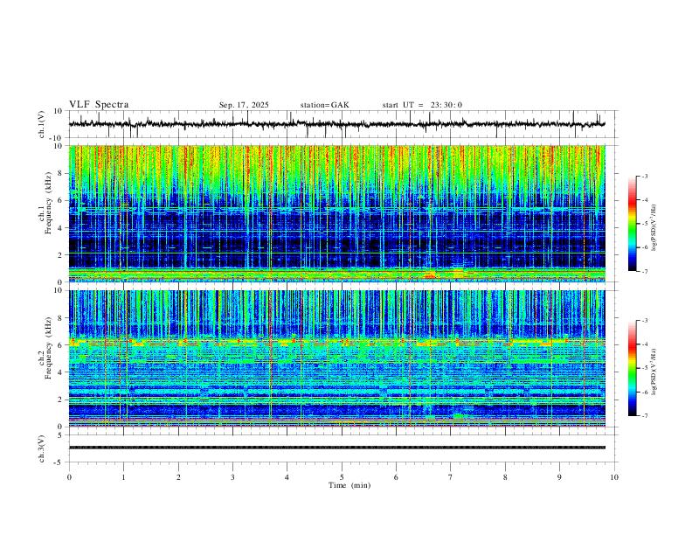
Task: Click the ch.1 spectrogram panel
Action: point(336,213)
